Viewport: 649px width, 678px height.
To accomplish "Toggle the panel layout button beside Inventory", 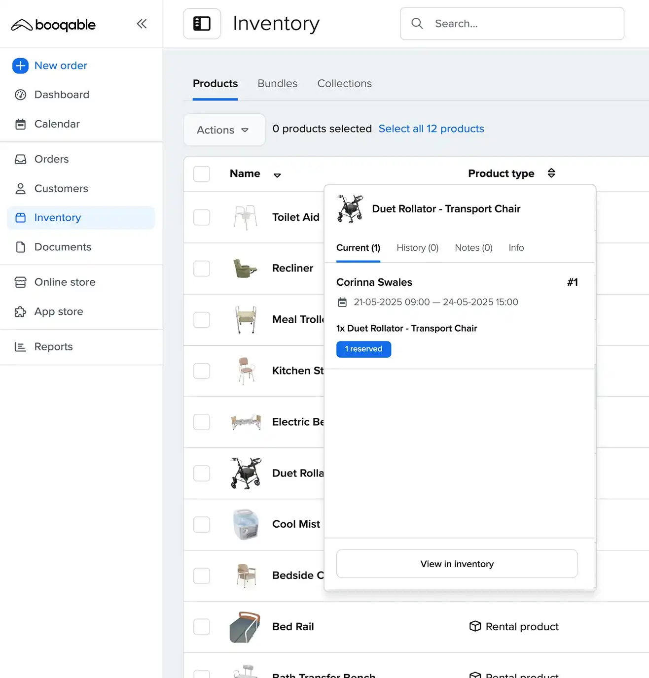I will coord(202,24).
